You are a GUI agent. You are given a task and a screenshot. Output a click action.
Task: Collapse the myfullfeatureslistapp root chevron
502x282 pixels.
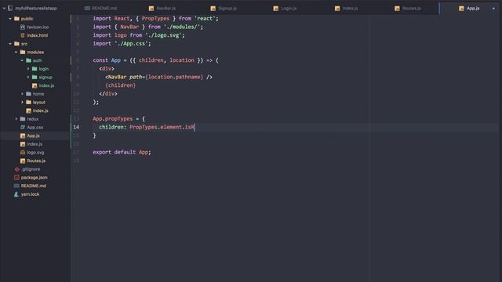coord(4,9)
